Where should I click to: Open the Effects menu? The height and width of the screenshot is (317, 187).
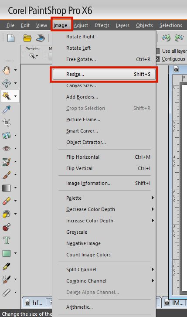click(x=102, y=25)
